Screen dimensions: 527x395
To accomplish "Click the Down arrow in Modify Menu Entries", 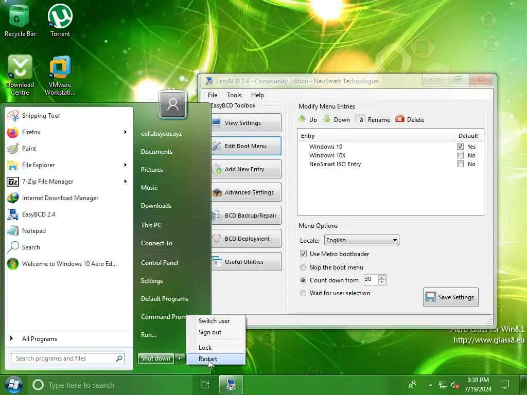I will (x=337, y=119).
